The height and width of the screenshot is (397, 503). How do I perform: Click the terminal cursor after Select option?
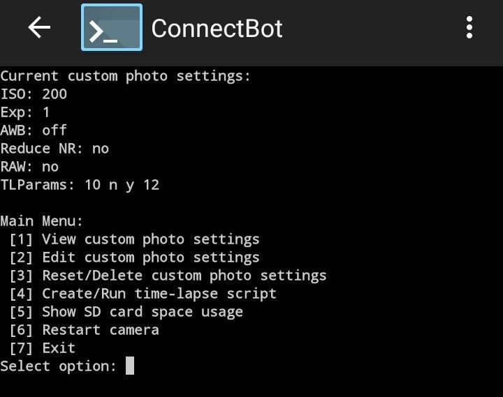(130, 366)
